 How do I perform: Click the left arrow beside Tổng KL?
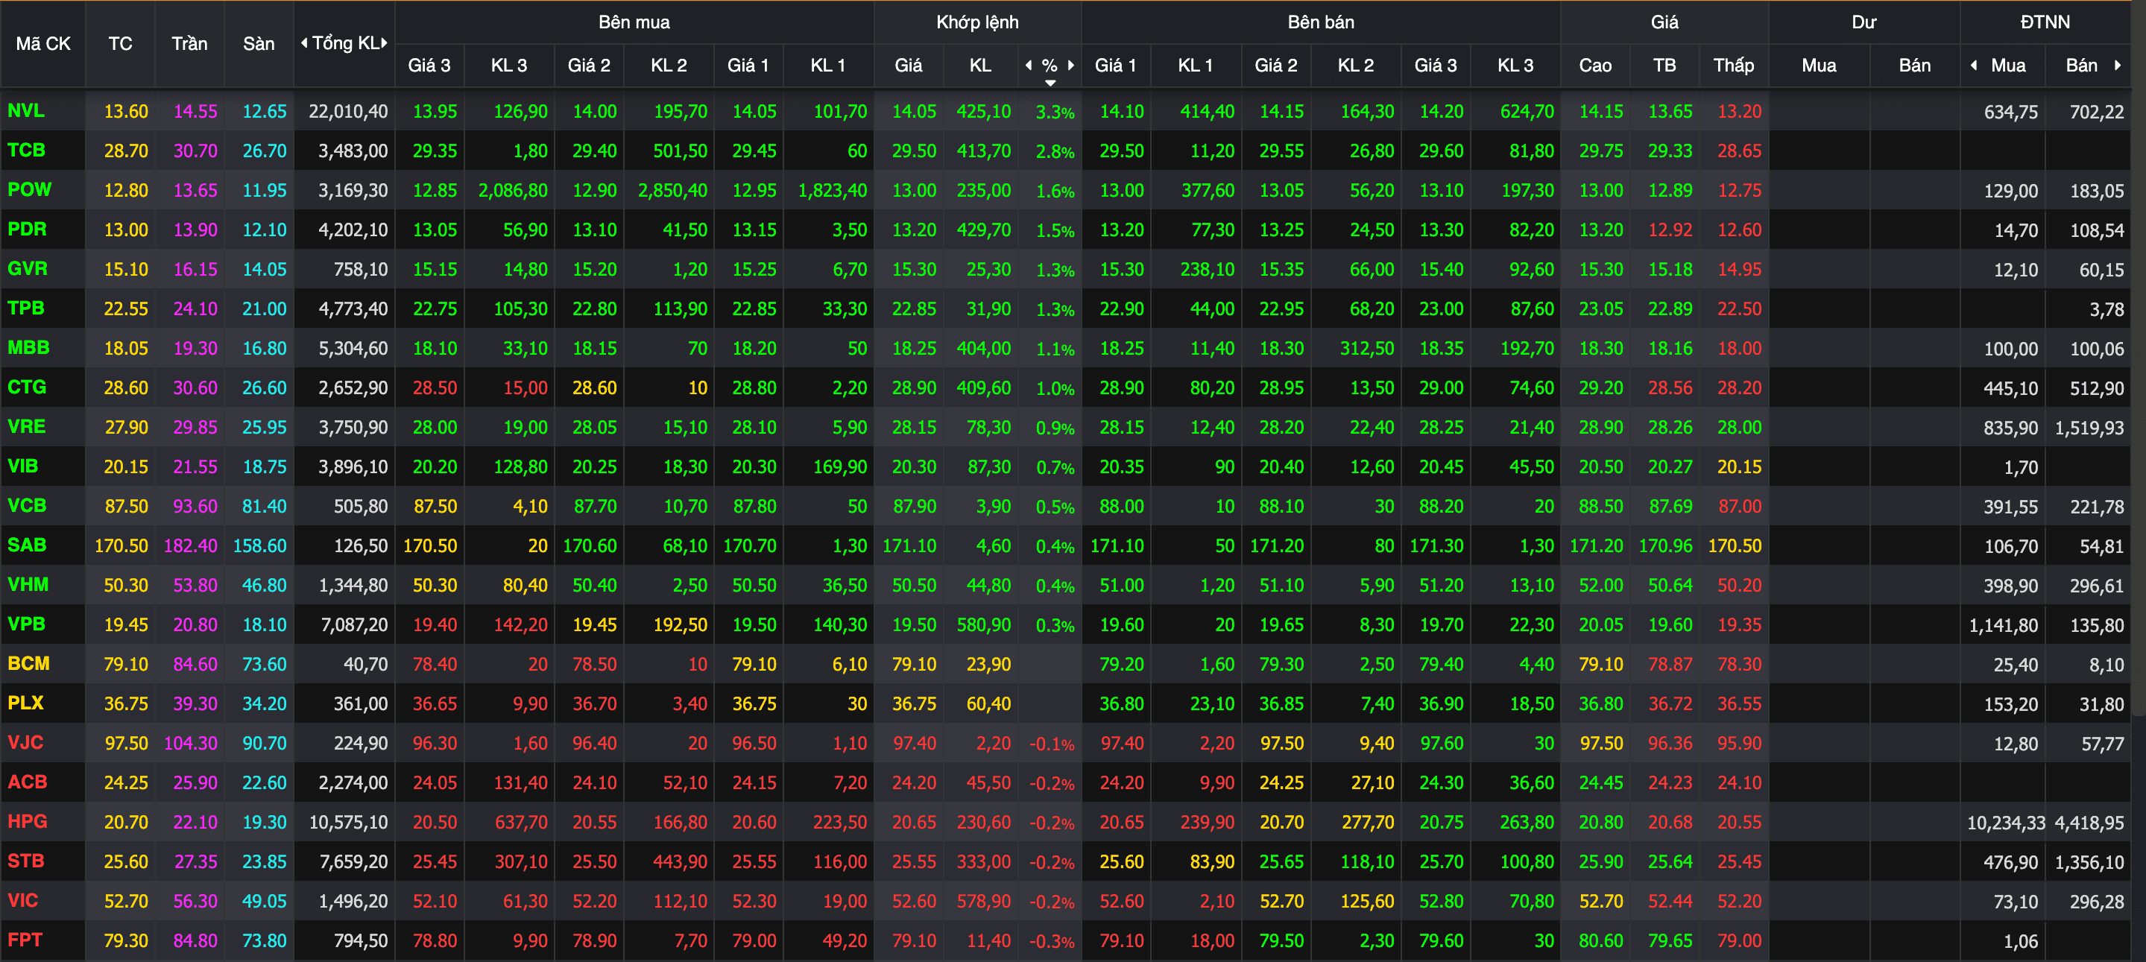304,43
